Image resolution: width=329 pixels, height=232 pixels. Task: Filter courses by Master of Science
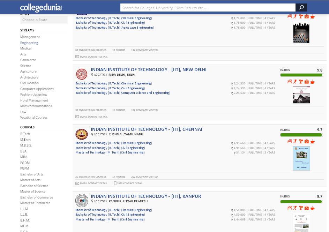click(33, 192)
